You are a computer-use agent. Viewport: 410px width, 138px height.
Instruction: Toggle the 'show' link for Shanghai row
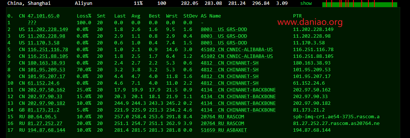click(306, 3)
